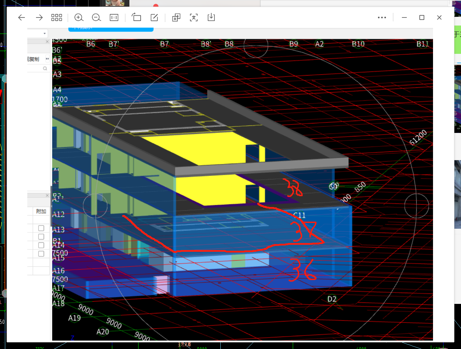Close the lower left side panel with its X

tap(47, 195)
